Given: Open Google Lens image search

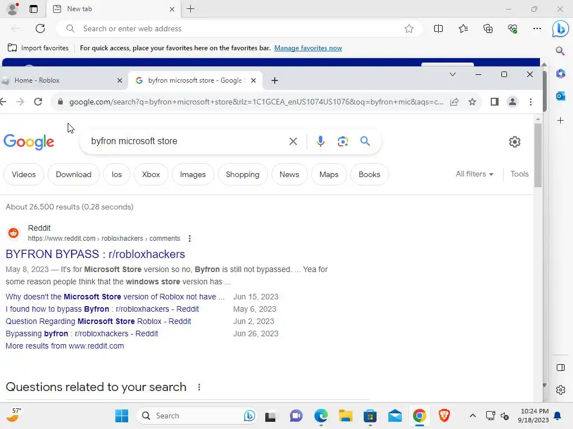Looking at the screenshot, I should [x=343, y=141].
